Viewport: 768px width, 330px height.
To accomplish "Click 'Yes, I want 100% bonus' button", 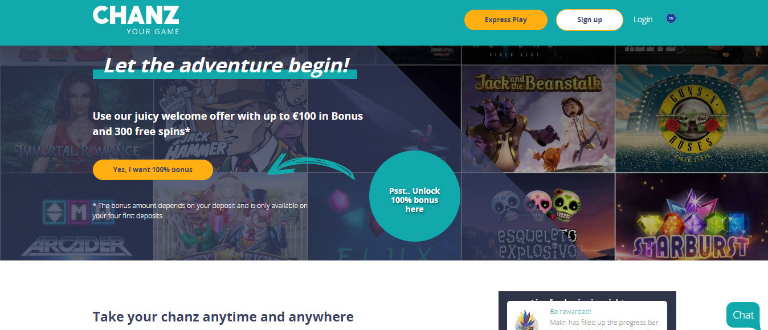I will point(153,170).
